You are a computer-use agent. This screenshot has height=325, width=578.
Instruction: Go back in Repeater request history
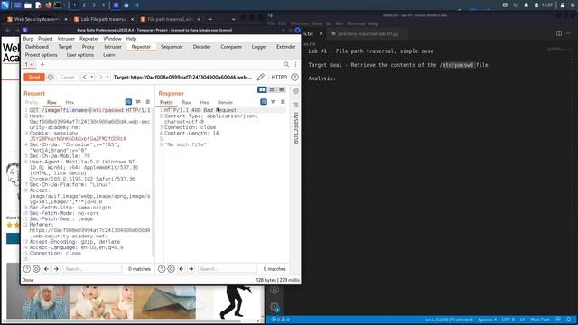[84, 77]
